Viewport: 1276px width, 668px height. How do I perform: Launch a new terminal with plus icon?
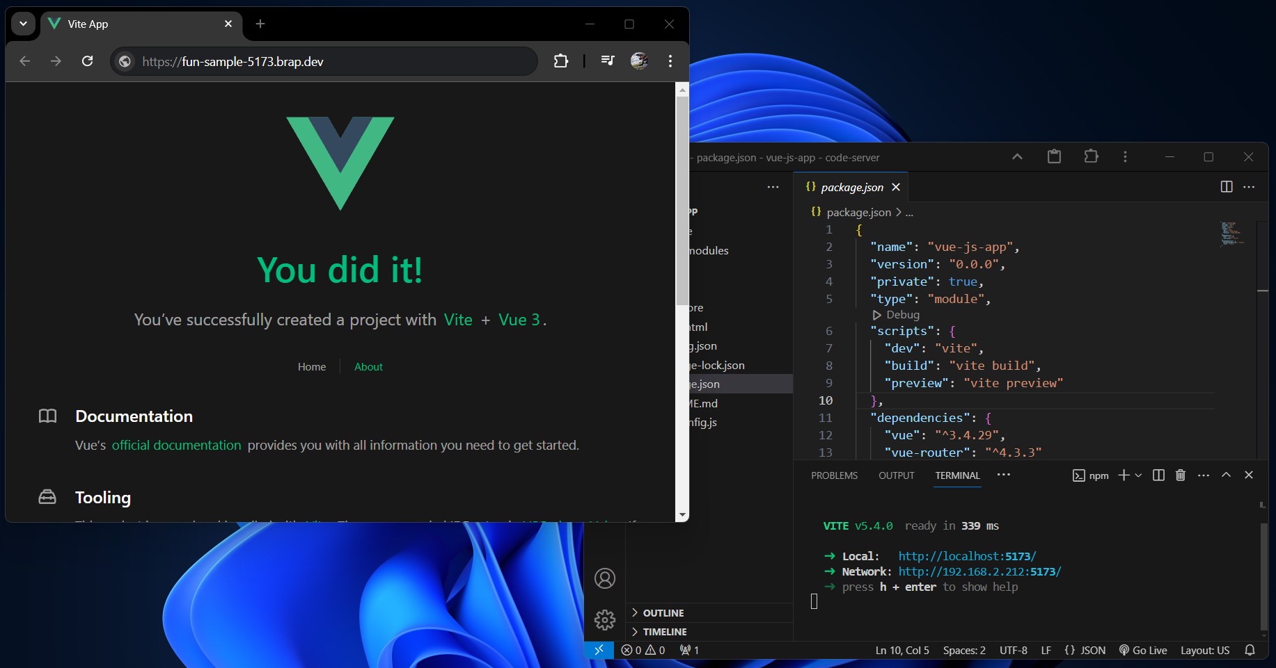coord(1122,475)
